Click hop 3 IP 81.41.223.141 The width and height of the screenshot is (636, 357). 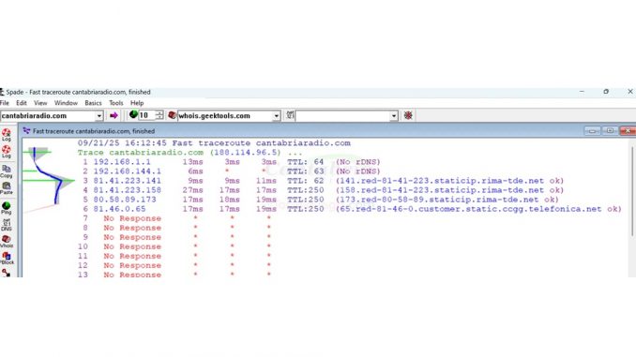pos(127,181)
